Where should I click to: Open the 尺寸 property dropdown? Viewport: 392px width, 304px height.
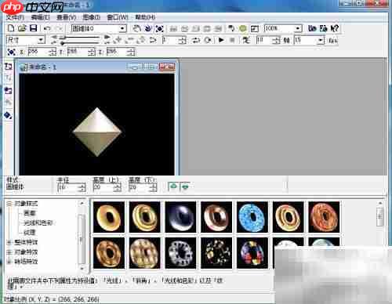click(41, 40)
